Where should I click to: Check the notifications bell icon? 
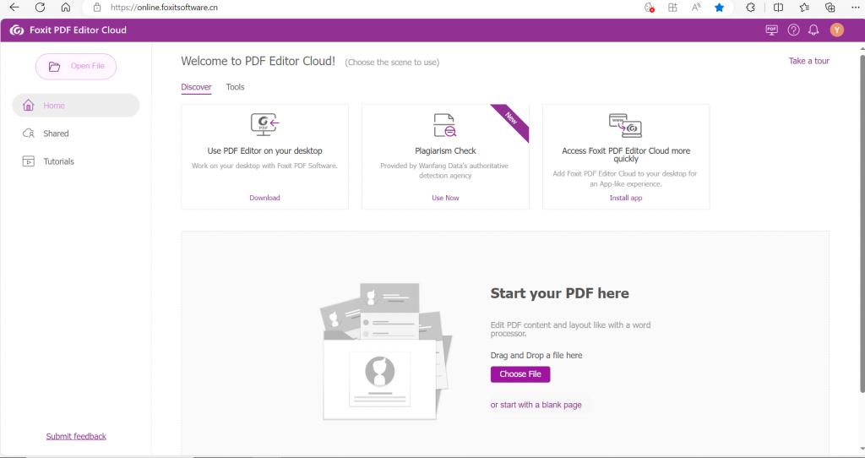pyautogui.click(x=813, y=30)
